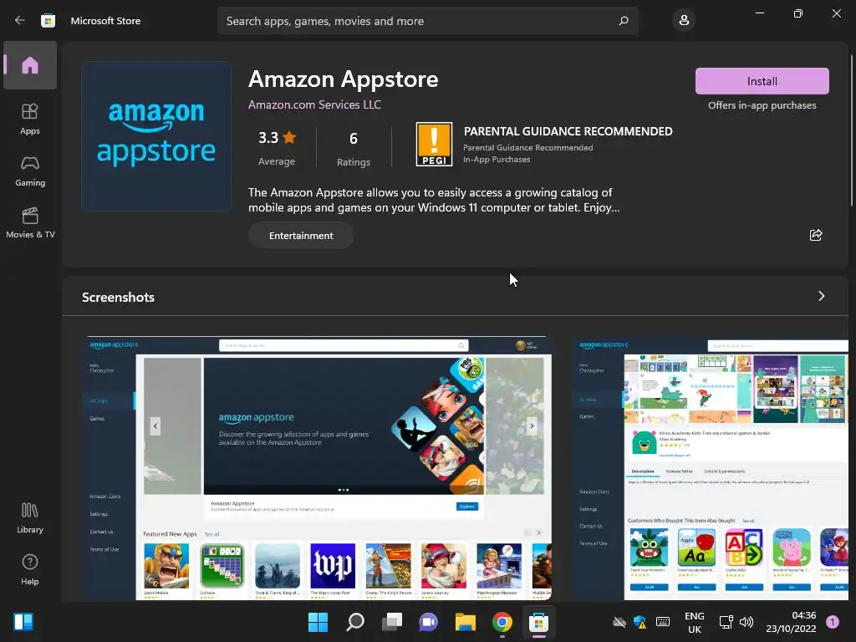Click the 3.3 Average rating

277,147
